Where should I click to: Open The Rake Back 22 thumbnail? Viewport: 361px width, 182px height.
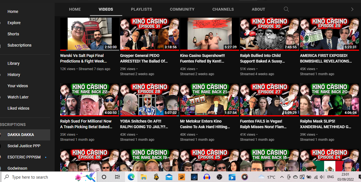(x=90, y=100)
